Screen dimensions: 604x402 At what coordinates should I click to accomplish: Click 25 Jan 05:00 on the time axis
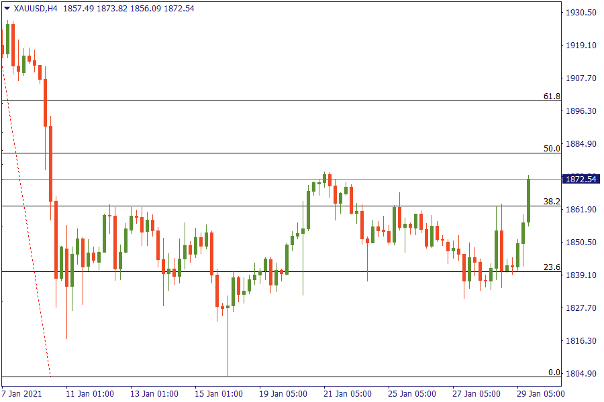tap(411, 393)
